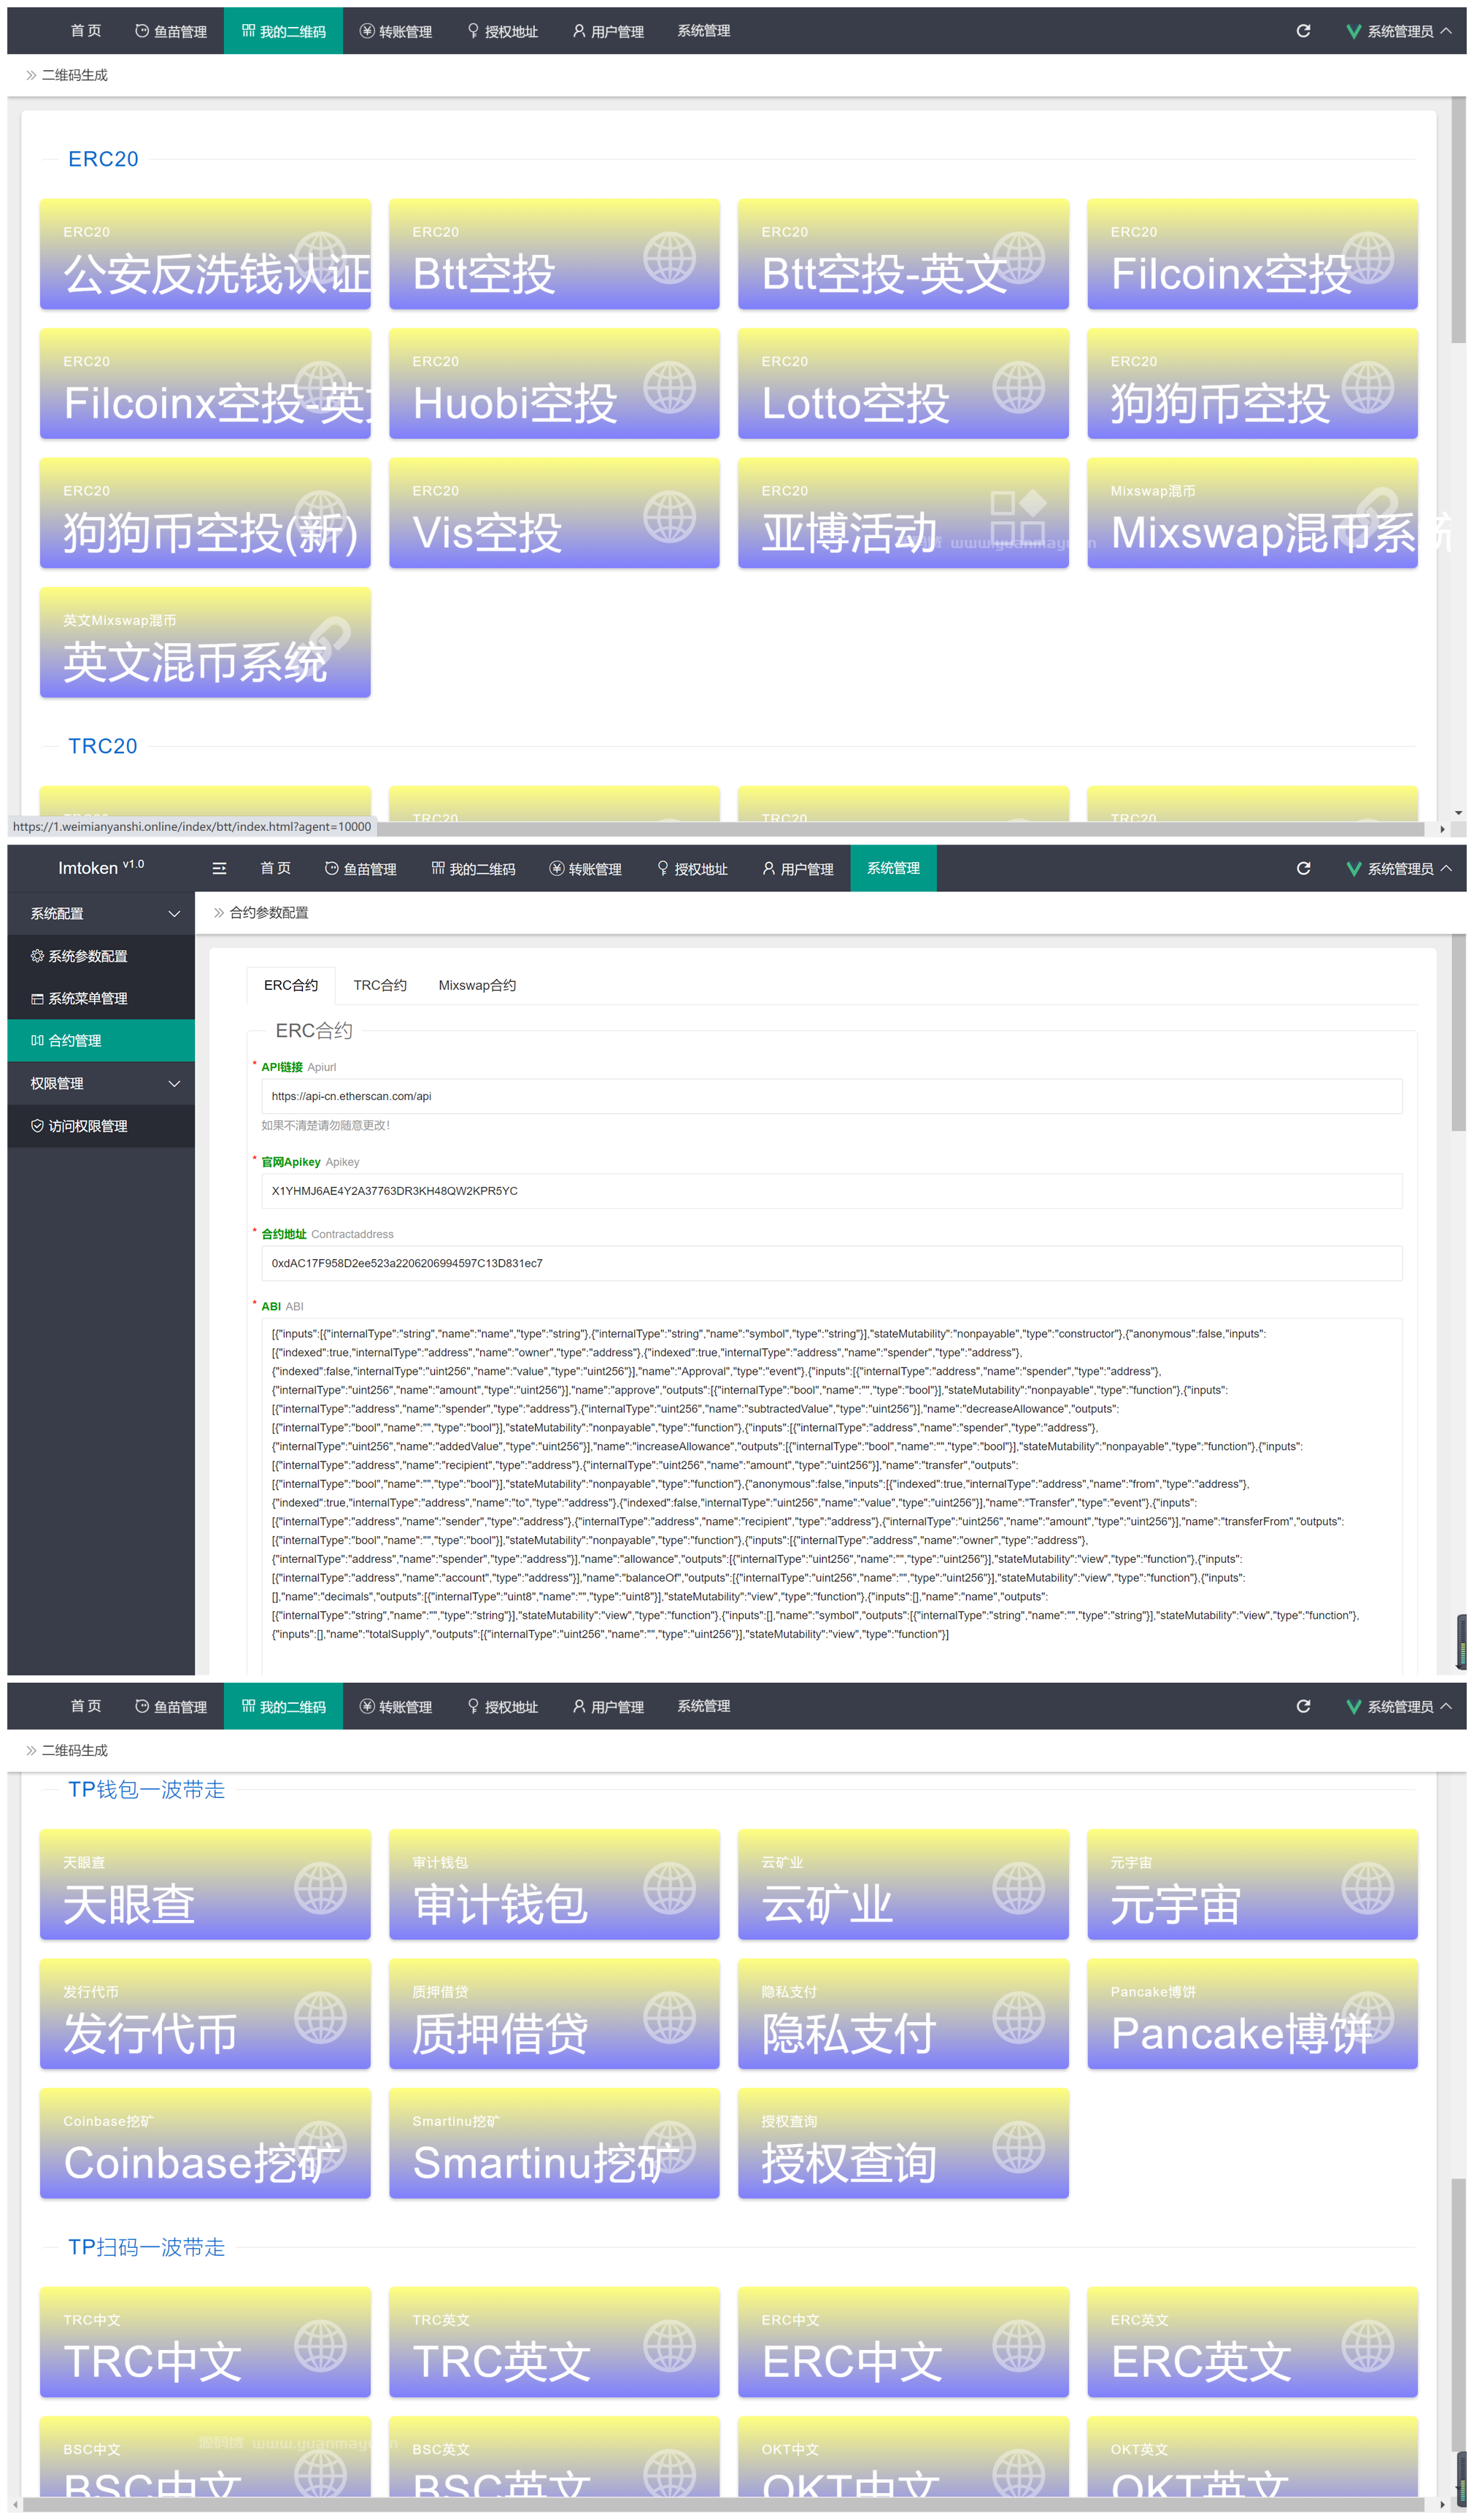Open 授权地址 in the Imtoken header nav
This screenshot has width=1474, height=2520.
tap(692, 869)
